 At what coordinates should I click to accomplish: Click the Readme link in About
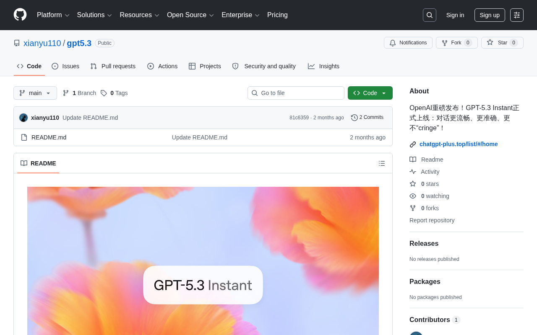(x=432, y=160)
